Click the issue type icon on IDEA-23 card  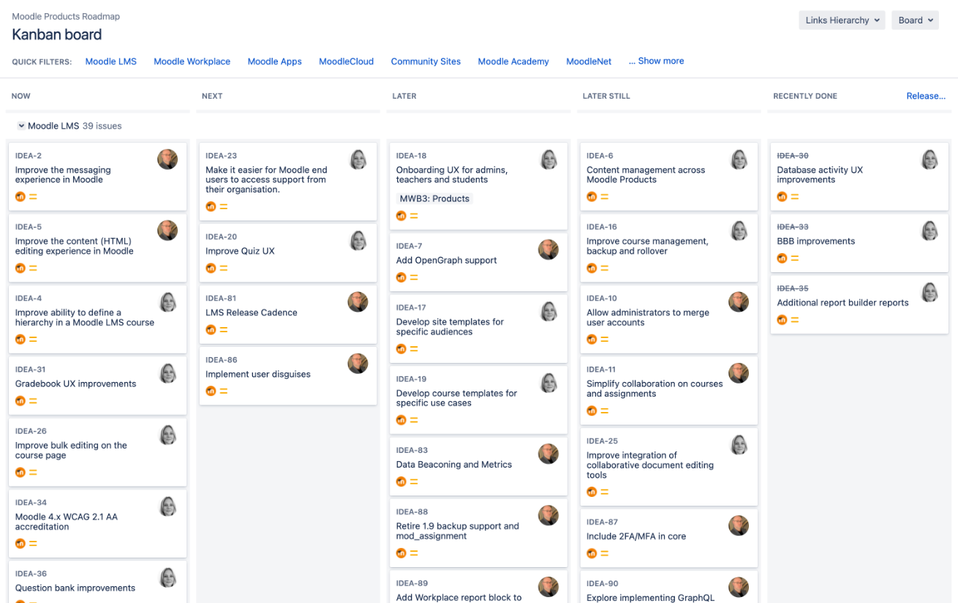pos(211,207)
